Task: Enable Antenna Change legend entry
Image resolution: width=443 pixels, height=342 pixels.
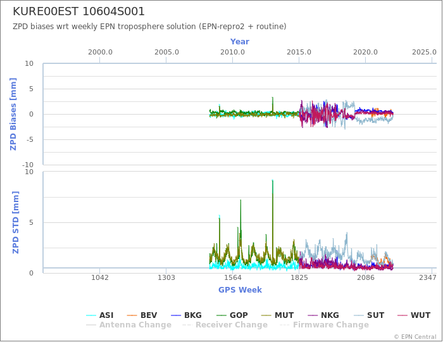Action: pos(128,325)
